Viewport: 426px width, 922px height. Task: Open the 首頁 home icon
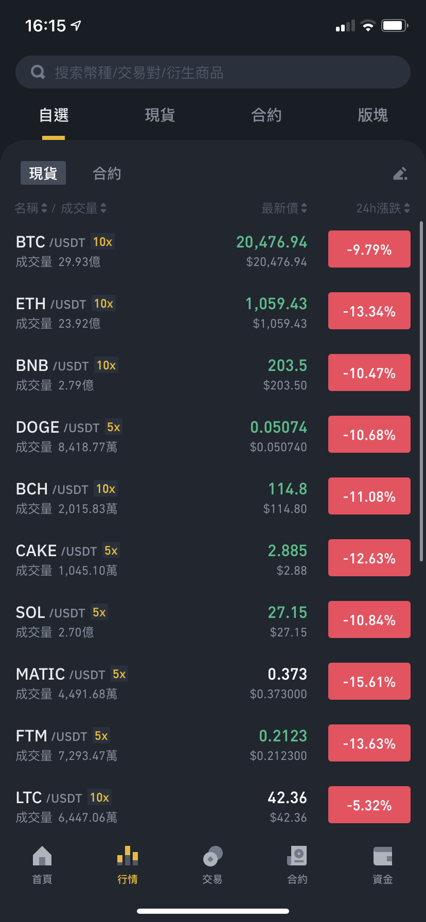pyautogui.click(x=42, y=856)
